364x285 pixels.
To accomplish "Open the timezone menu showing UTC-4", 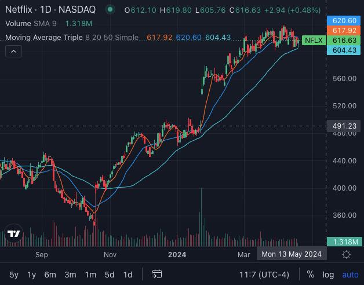I will click(264, 274).
